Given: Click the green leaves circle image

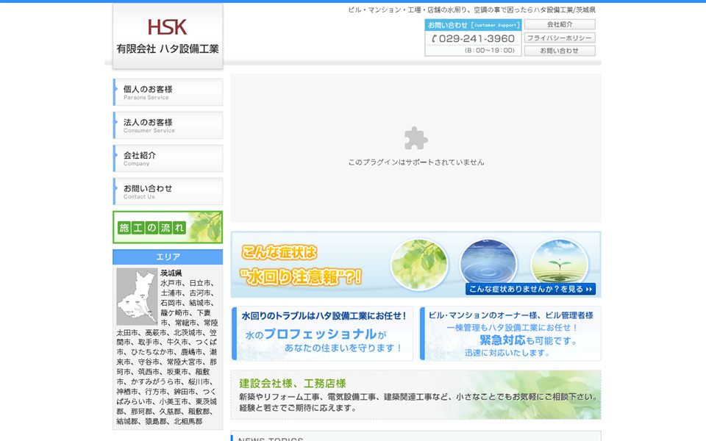Looking at the screenshot, I should click(x=419, y=264).
